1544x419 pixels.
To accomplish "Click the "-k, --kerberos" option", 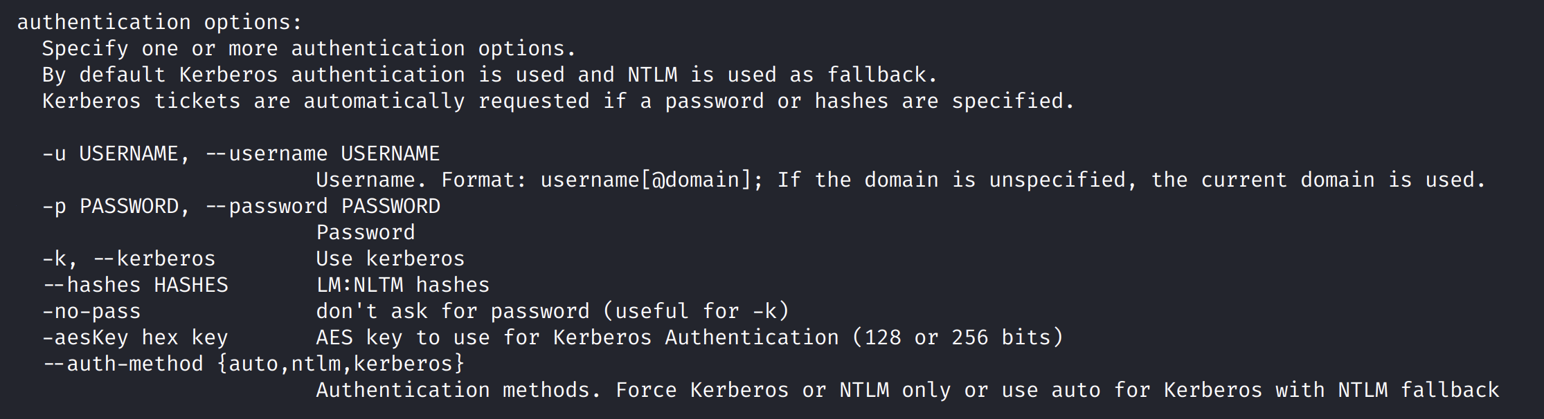I will pos(129,259).
